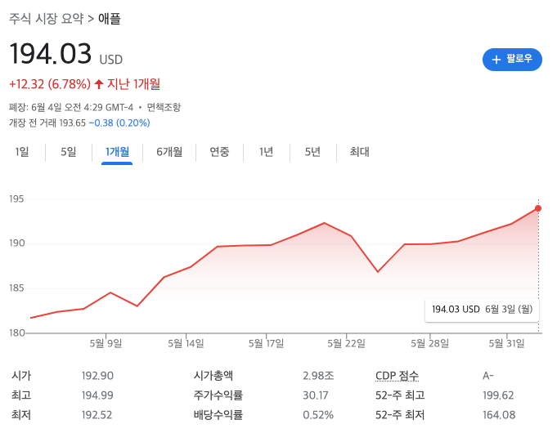The width and height of the screenshot is (557, 433).
Task: Click the red endpoint marker on the chart
Action: coord(538,208)
